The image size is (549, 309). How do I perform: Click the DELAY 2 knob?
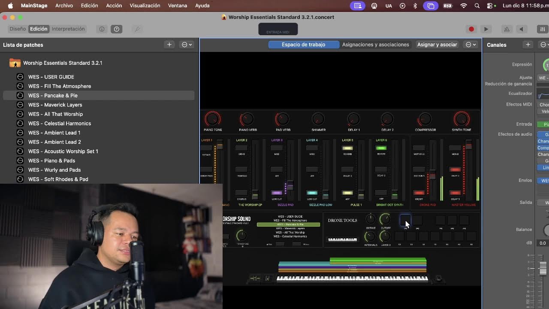click(387, 119)
